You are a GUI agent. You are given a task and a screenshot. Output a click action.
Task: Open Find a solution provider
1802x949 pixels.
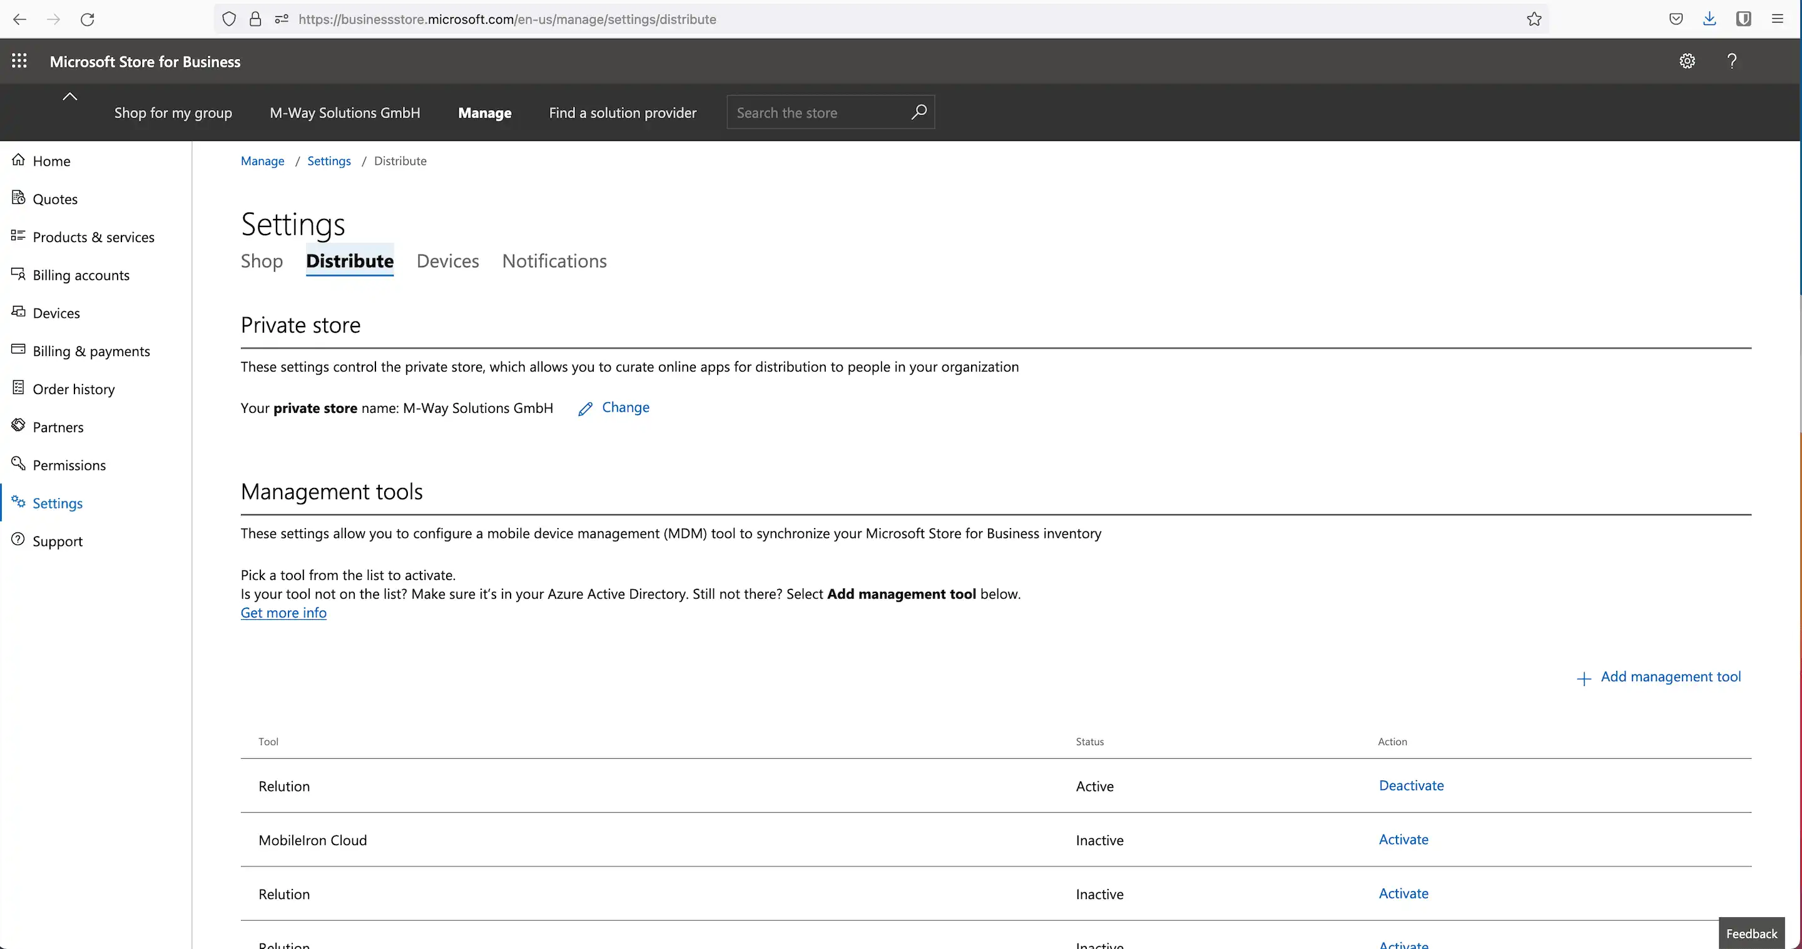coord(623,113)
